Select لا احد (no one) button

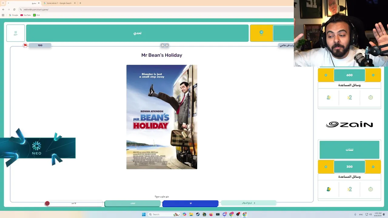point(74,203)
